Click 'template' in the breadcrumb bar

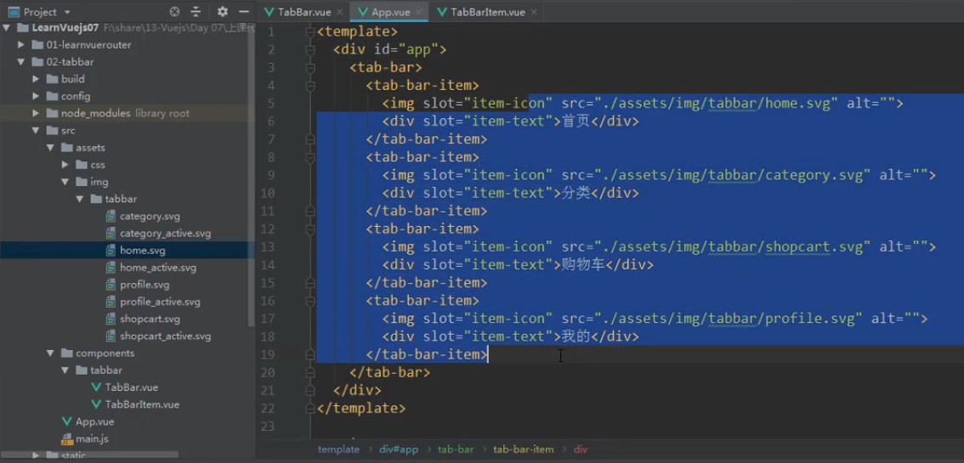[x=338, y=449]
